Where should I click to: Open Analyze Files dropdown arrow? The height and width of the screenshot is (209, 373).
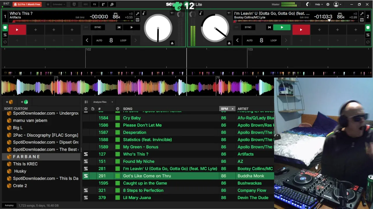pyautogui.click(x=112, y=102)
